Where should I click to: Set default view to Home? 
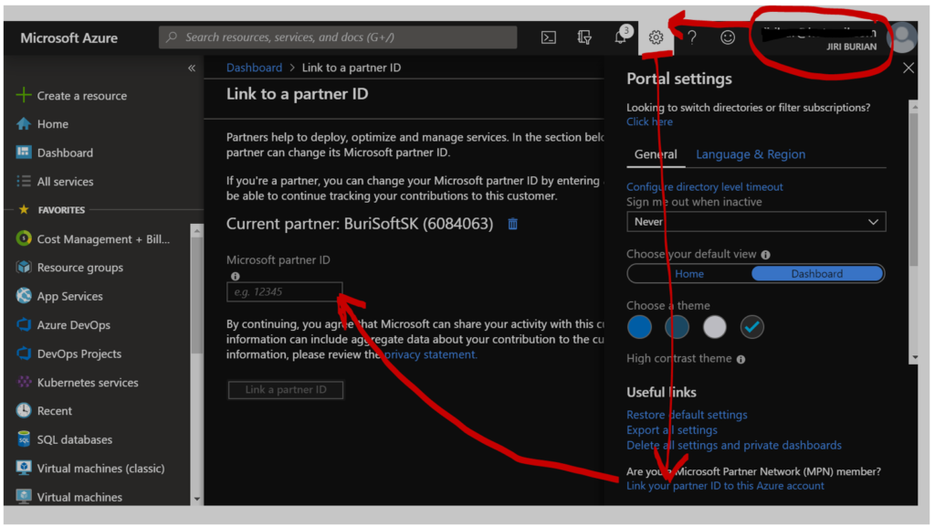coord(689,274)
